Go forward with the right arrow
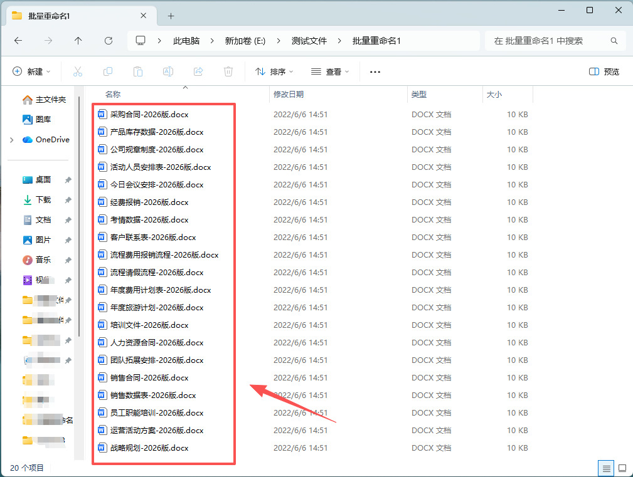This screenshot has height=477, width=633. point(48,41)
